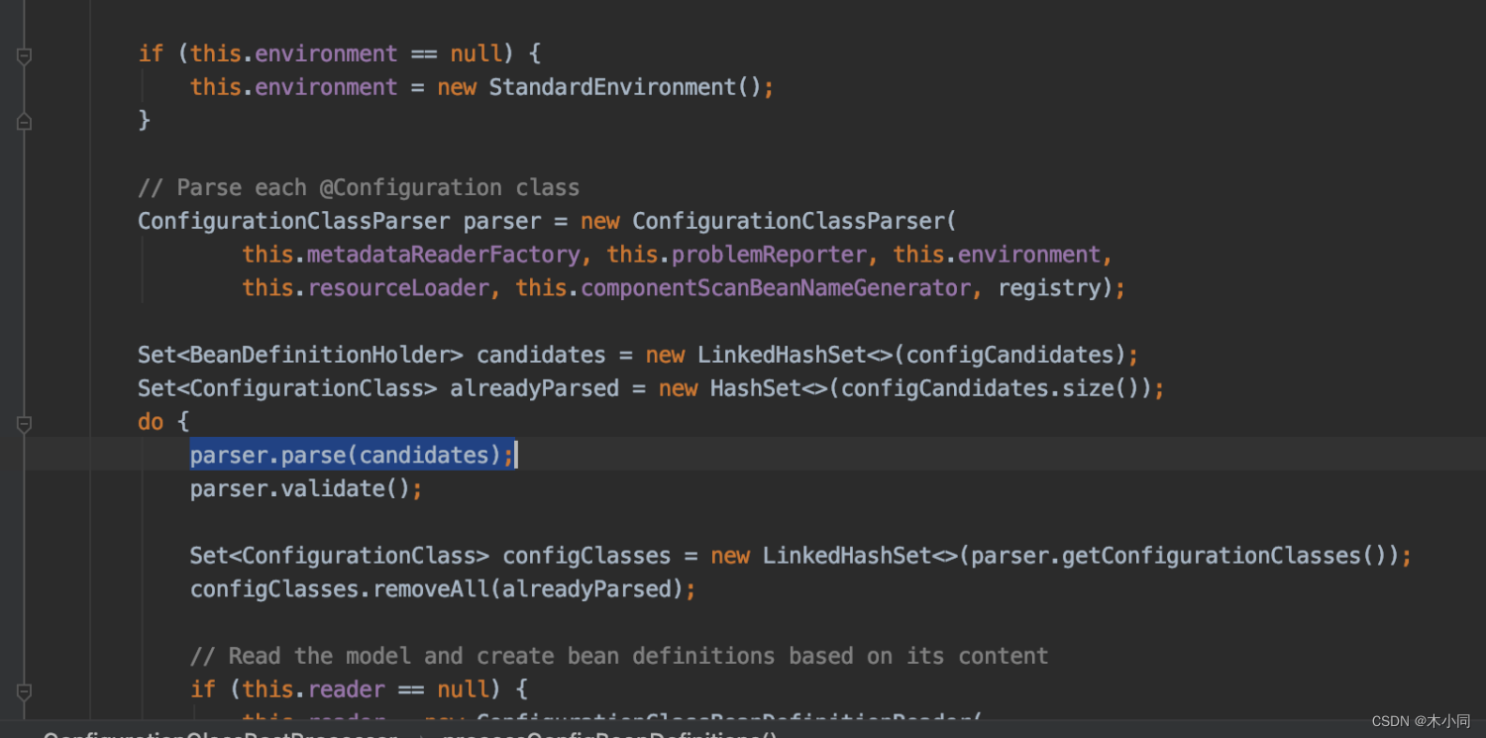Click the highlighted parser.parse(candidates) statement

(353, 455)
